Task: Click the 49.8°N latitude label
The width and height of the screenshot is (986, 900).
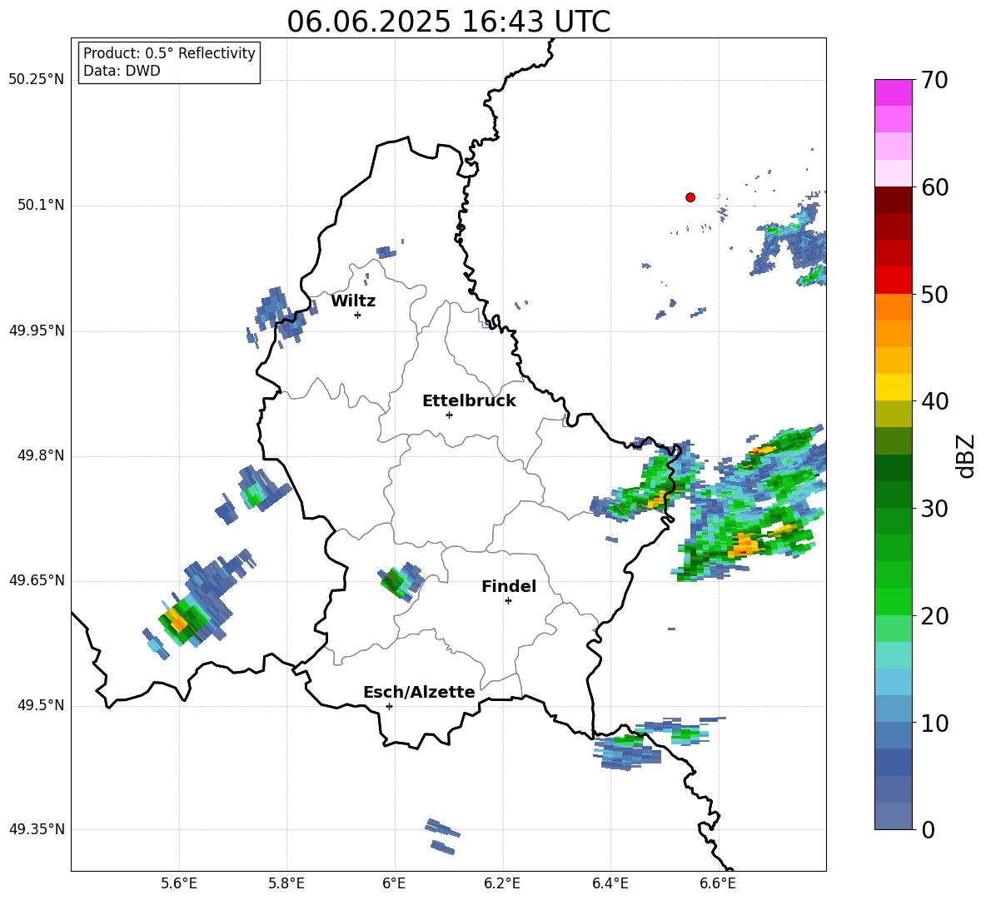Action: pos(41,455)
